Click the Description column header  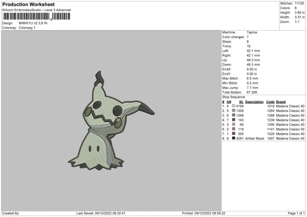tap(254, 102)
